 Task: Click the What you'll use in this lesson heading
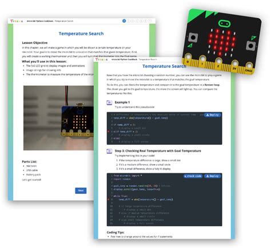coord(44,62)
